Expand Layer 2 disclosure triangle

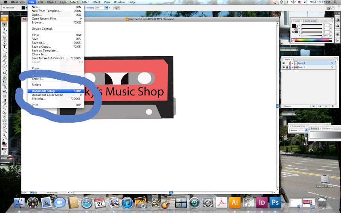pos(292,63)
